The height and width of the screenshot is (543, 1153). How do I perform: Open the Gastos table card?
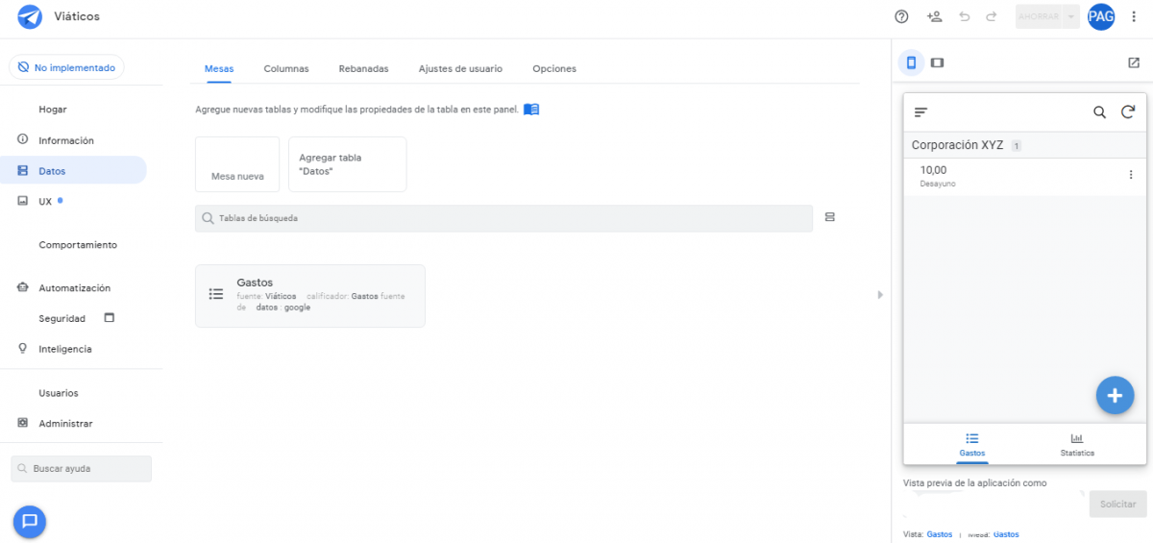[309, 295]
